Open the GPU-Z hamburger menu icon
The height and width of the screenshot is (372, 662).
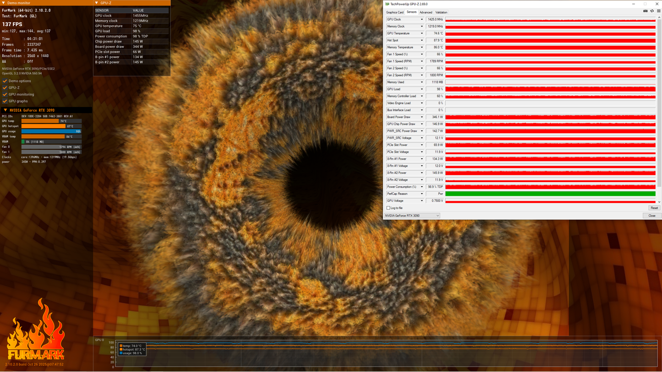tap(659, 11)
